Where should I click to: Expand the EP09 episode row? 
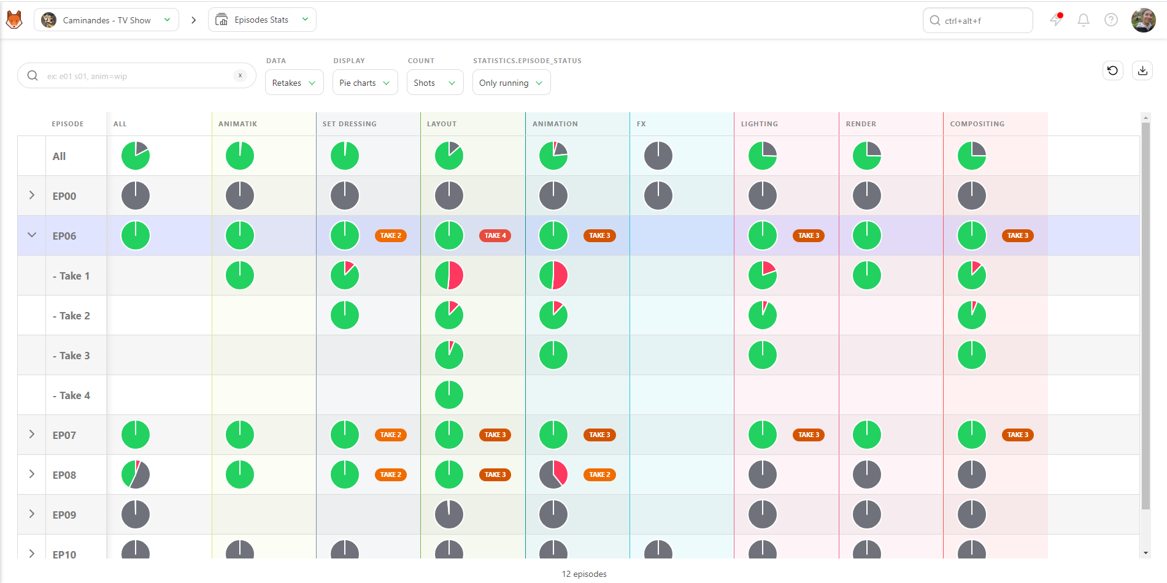click(32, 514)
